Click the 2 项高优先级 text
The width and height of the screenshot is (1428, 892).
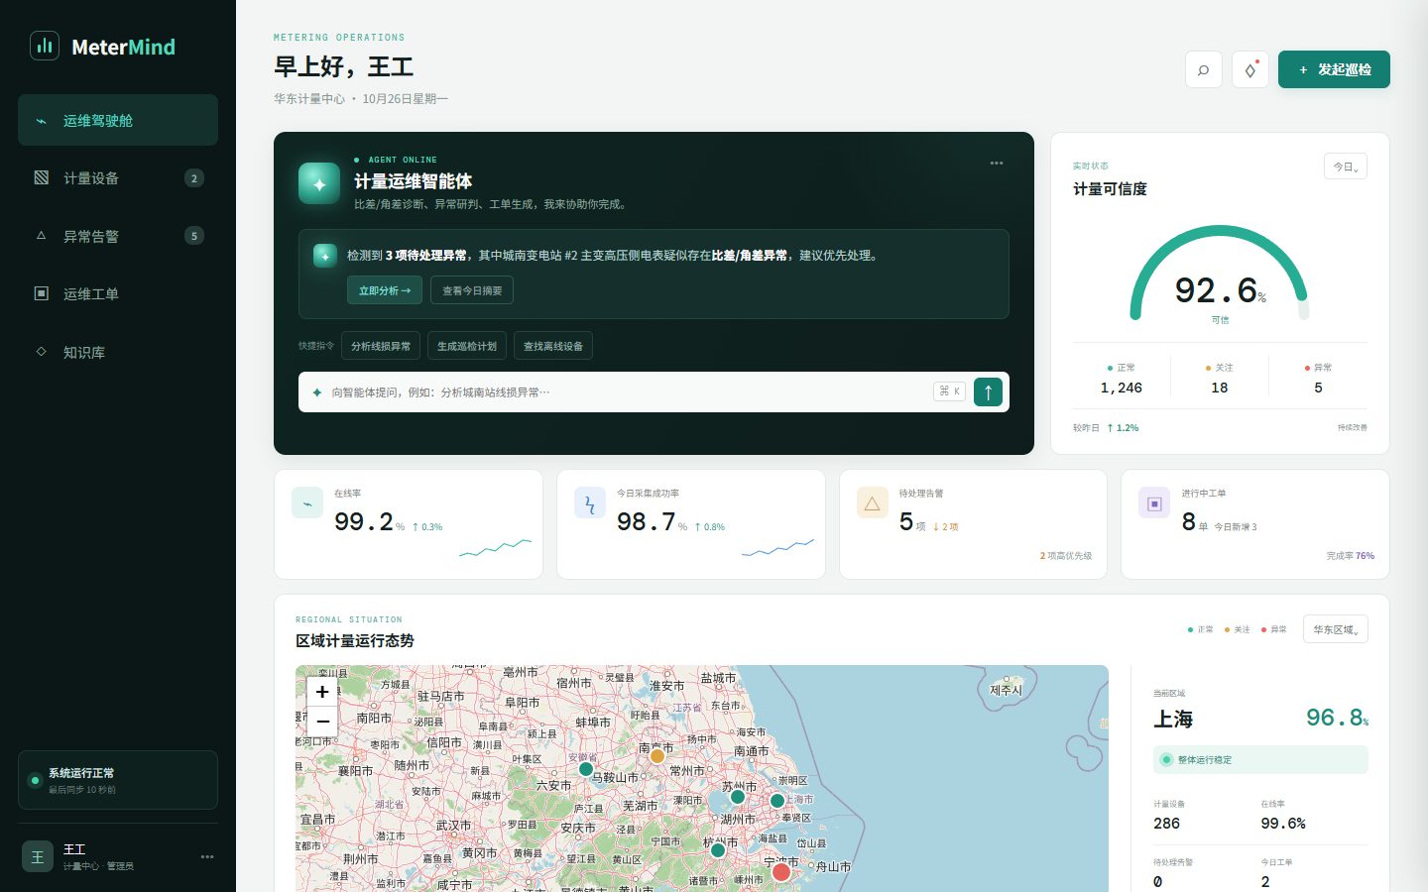coord(1066,556)
